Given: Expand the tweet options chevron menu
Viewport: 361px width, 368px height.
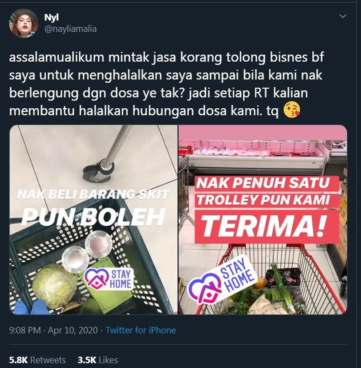Looking at the screenshot, I should pyautogui.click(x=343, y=16).
